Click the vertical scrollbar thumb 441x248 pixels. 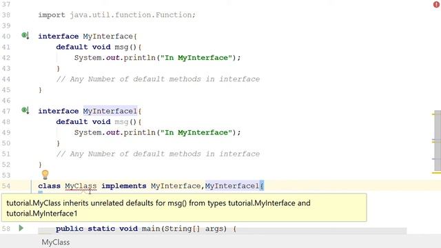click(438, 141)
